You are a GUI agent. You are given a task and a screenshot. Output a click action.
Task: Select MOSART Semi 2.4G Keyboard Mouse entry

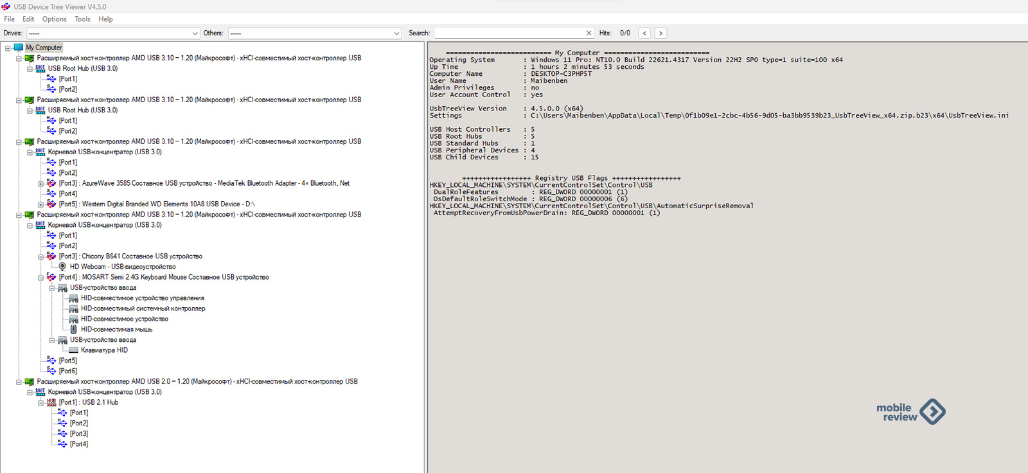(x=164, y=278)
